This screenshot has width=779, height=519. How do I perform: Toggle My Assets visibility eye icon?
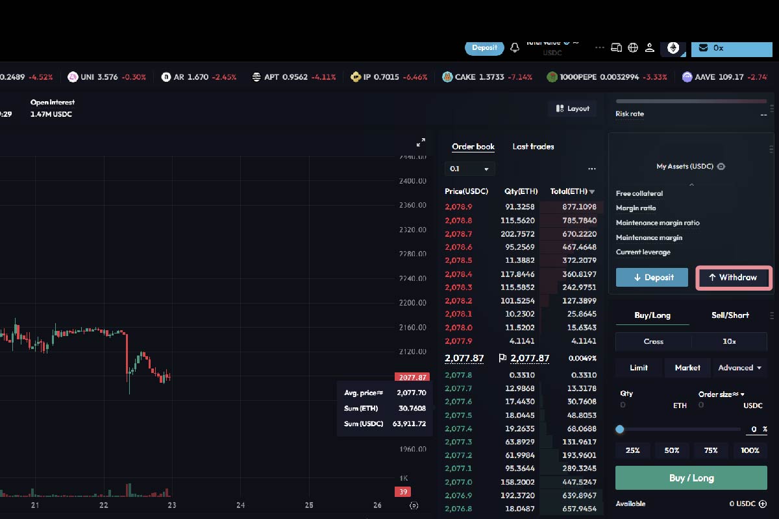tap(721, 167)
